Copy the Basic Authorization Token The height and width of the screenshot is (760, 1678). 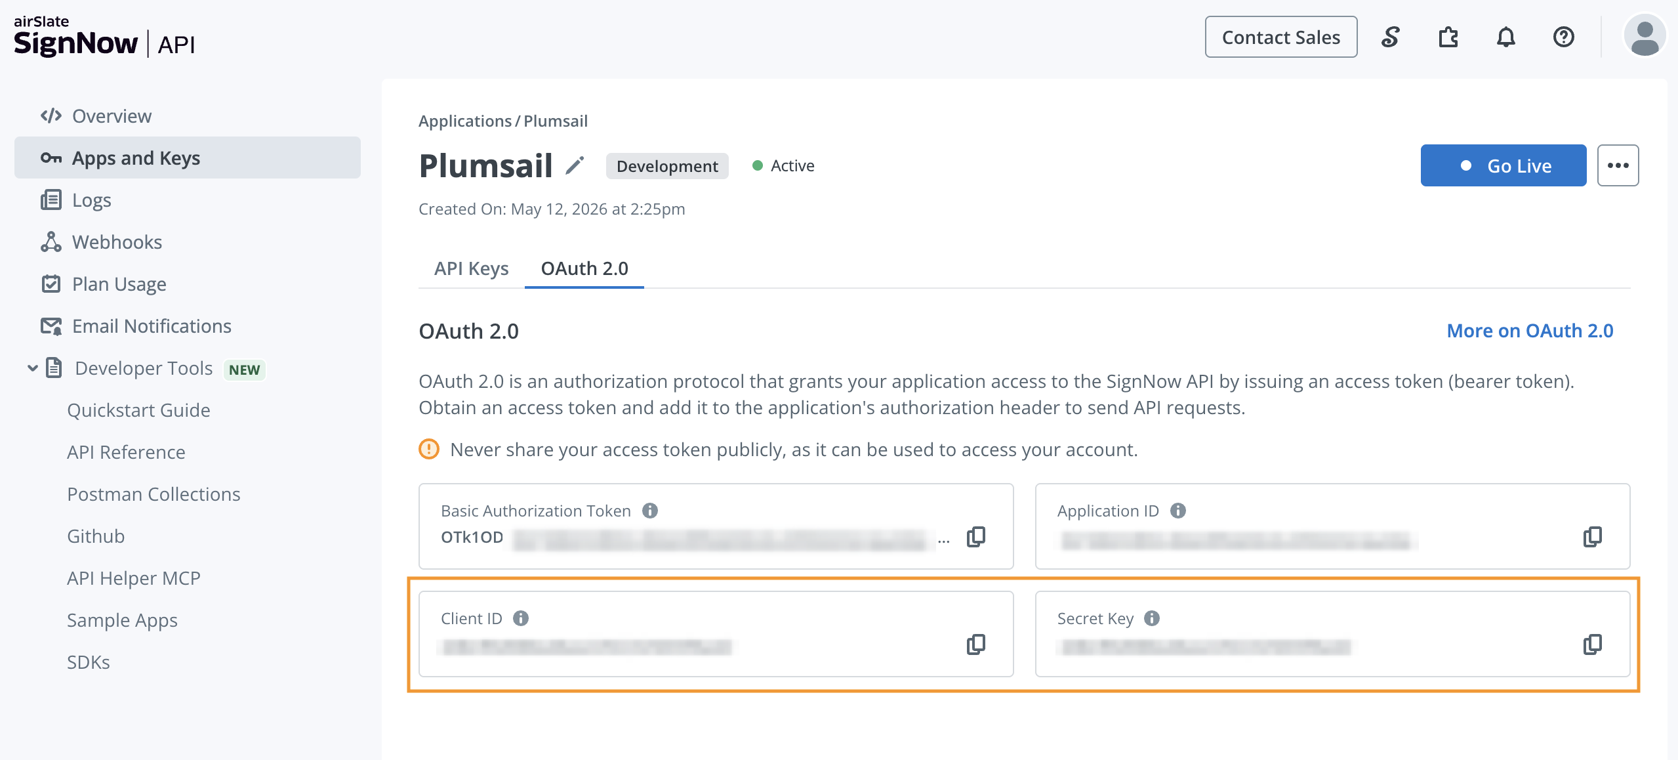[976, 537]
